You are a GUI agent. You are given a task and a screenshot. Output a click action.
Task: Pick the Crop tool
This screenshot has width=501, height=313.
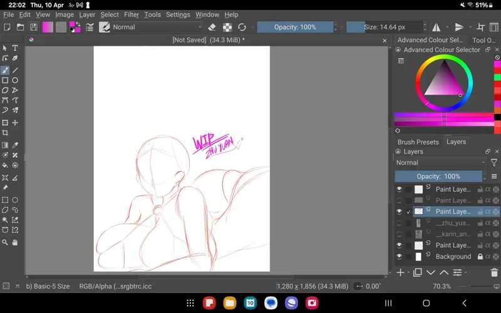[5, 133]
